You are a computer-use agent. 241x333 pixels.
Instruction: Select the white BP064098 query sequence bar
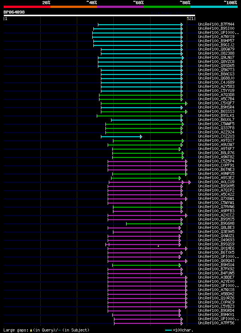pos(99,15)
